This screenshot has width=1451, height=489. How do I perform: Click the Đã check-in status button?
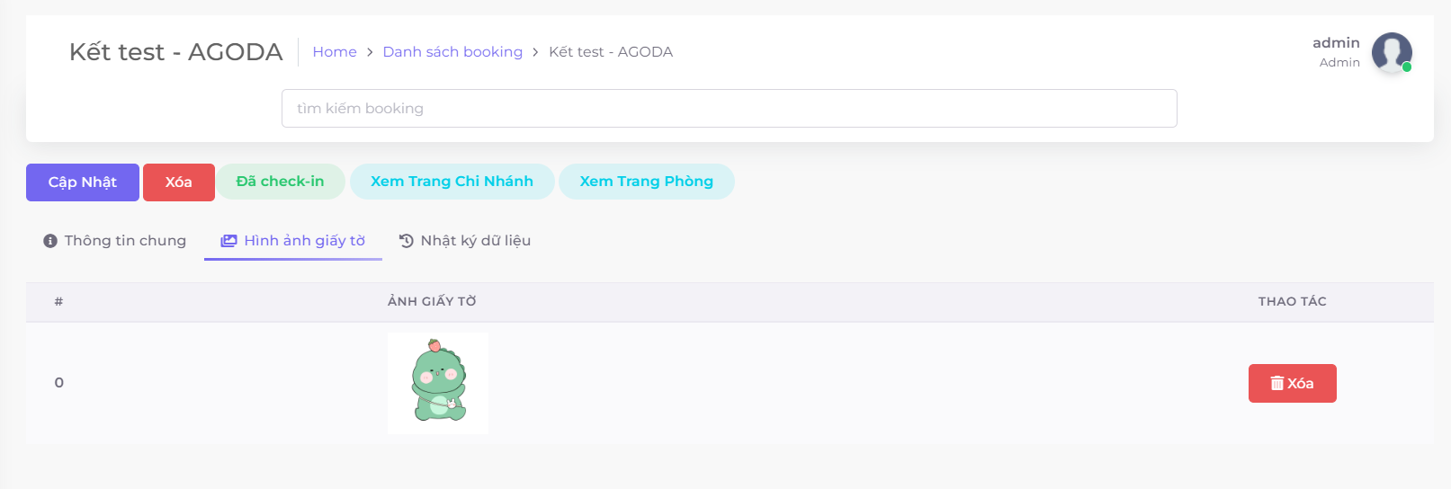tap(280, 182)
